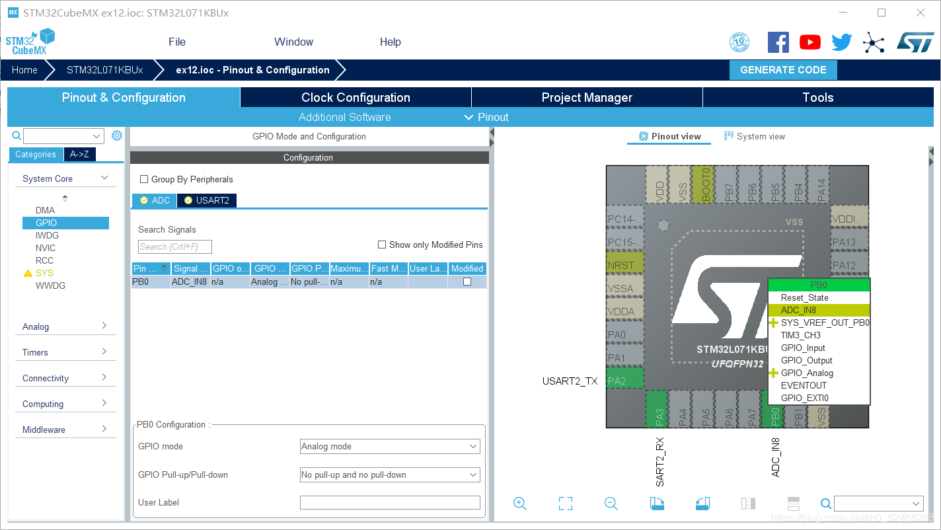Click the User Label input field
The image size is (941, 530).
tap(390, 503)
